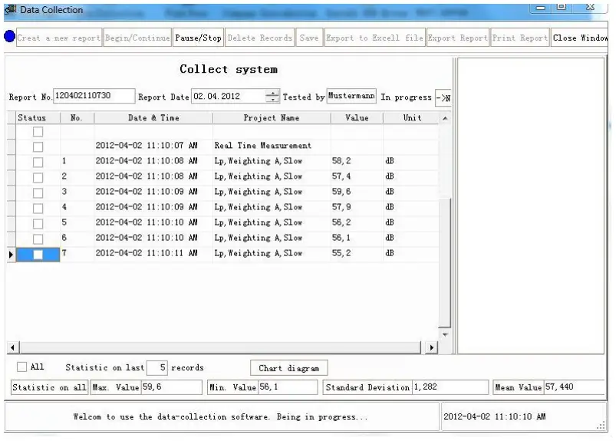Click the Print Report button
Screen dimensions: 616x441
(x=520, y=38)
